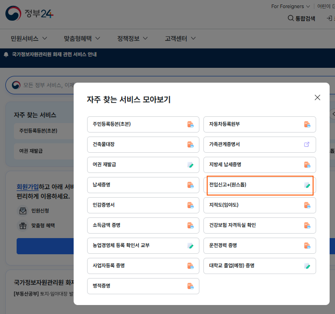The image size is (335, 314).
Task: Select 농업경영체 등록 확인서 교부 service
Action: (x=143, y=246)
